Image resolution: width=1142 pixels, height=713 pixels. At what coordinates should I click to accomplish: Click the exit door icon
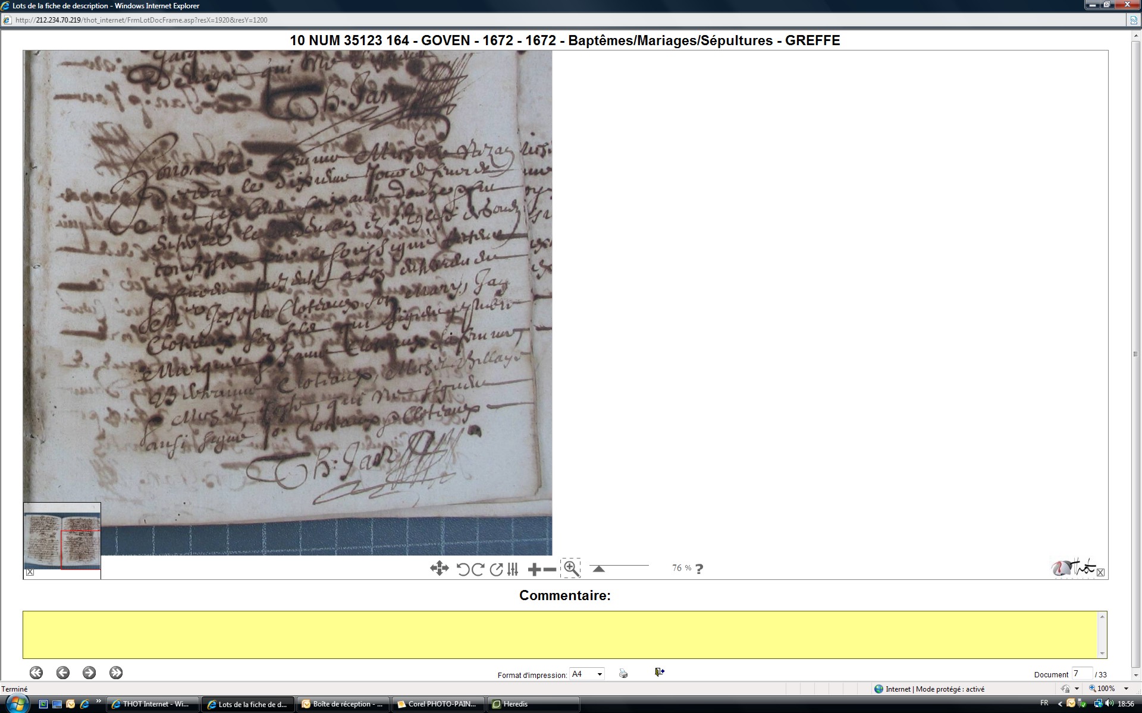pos(659,672)
